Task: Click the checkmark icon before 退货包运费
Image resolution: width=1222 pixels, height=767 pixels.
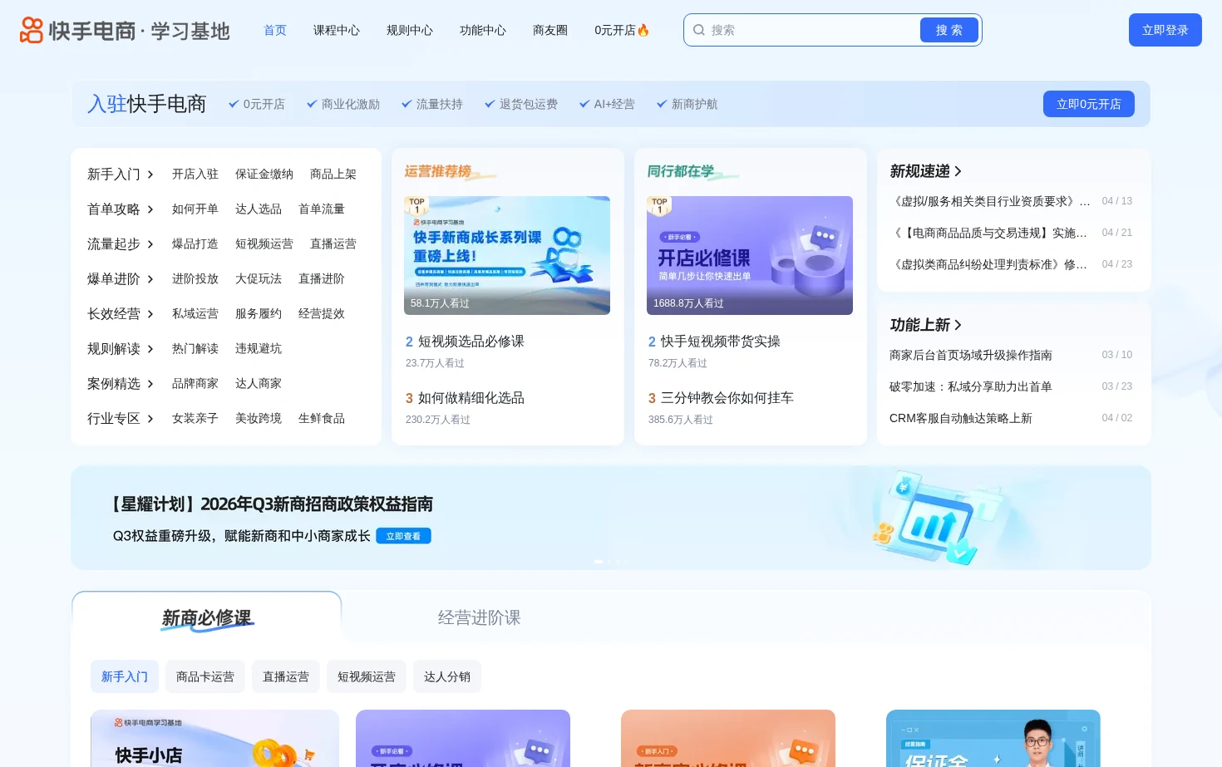Action: pos(490,104)
